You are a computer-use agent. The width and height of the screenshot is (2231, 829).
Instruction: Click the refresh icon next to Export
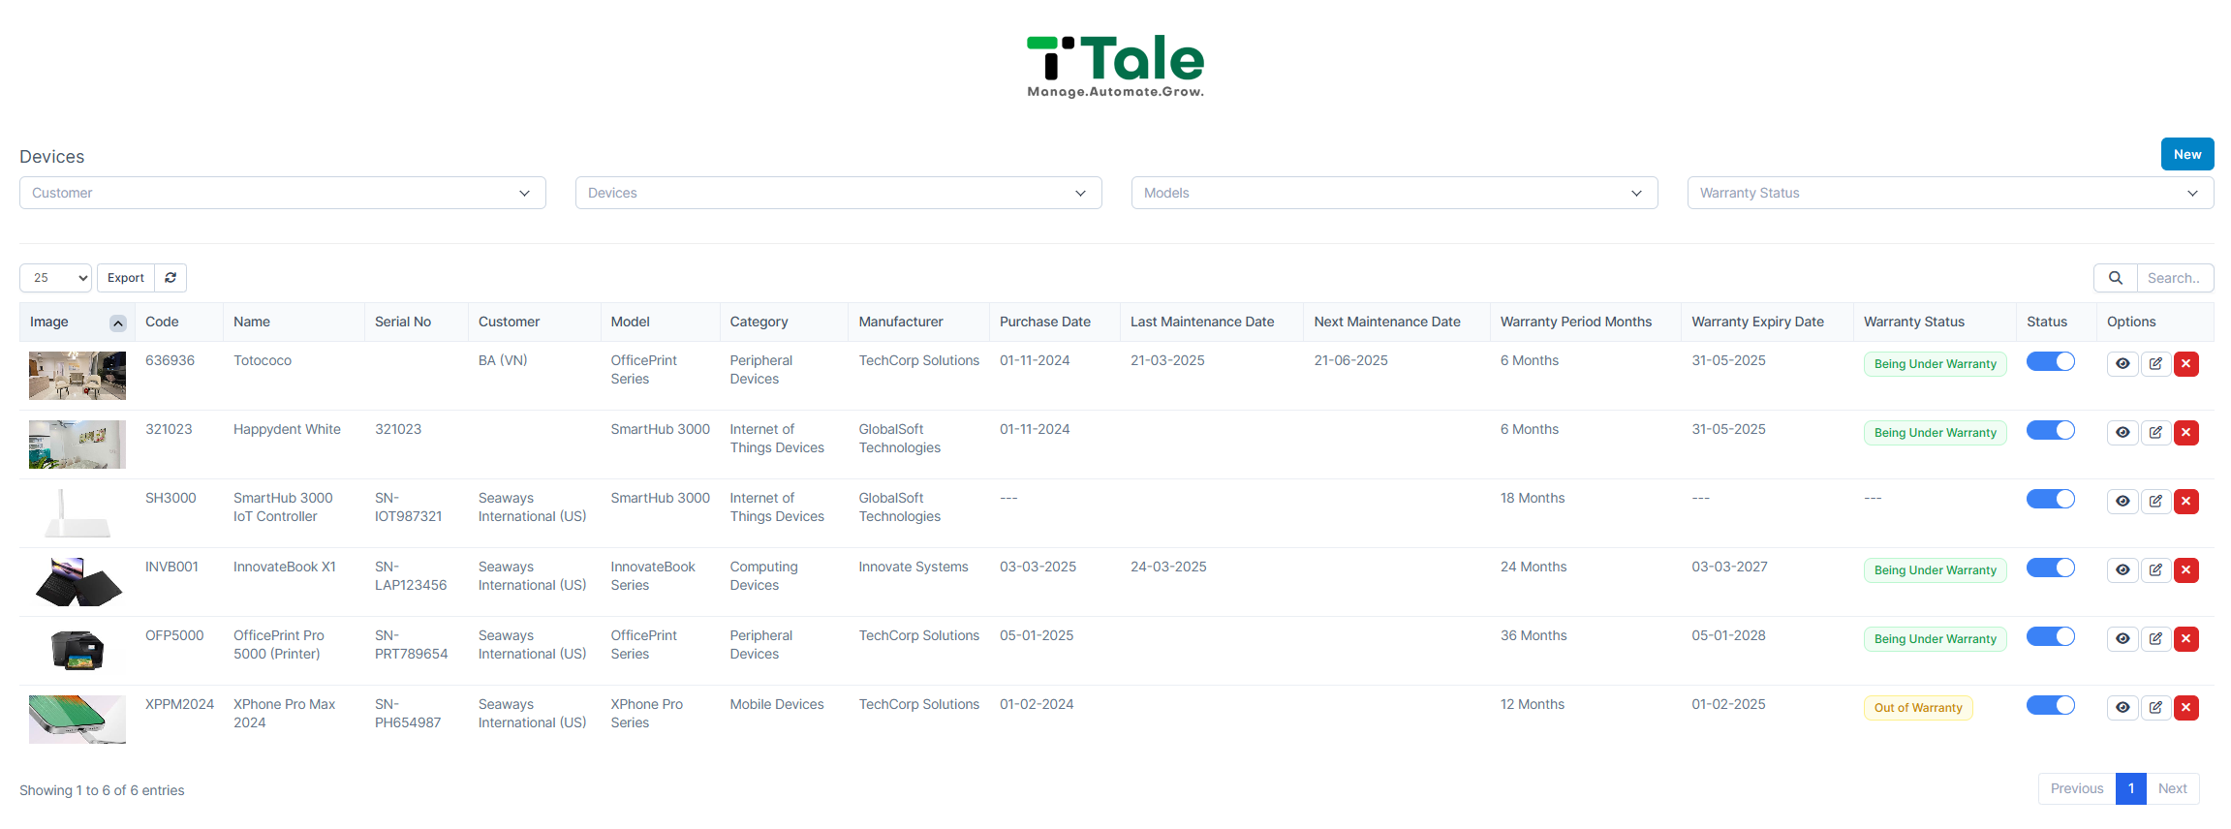pos(170,278)
